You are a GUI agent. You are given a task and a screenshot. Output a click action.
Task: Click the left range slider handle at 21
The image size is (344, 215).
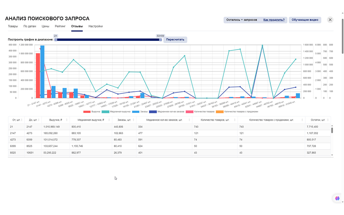click(56, 40)
